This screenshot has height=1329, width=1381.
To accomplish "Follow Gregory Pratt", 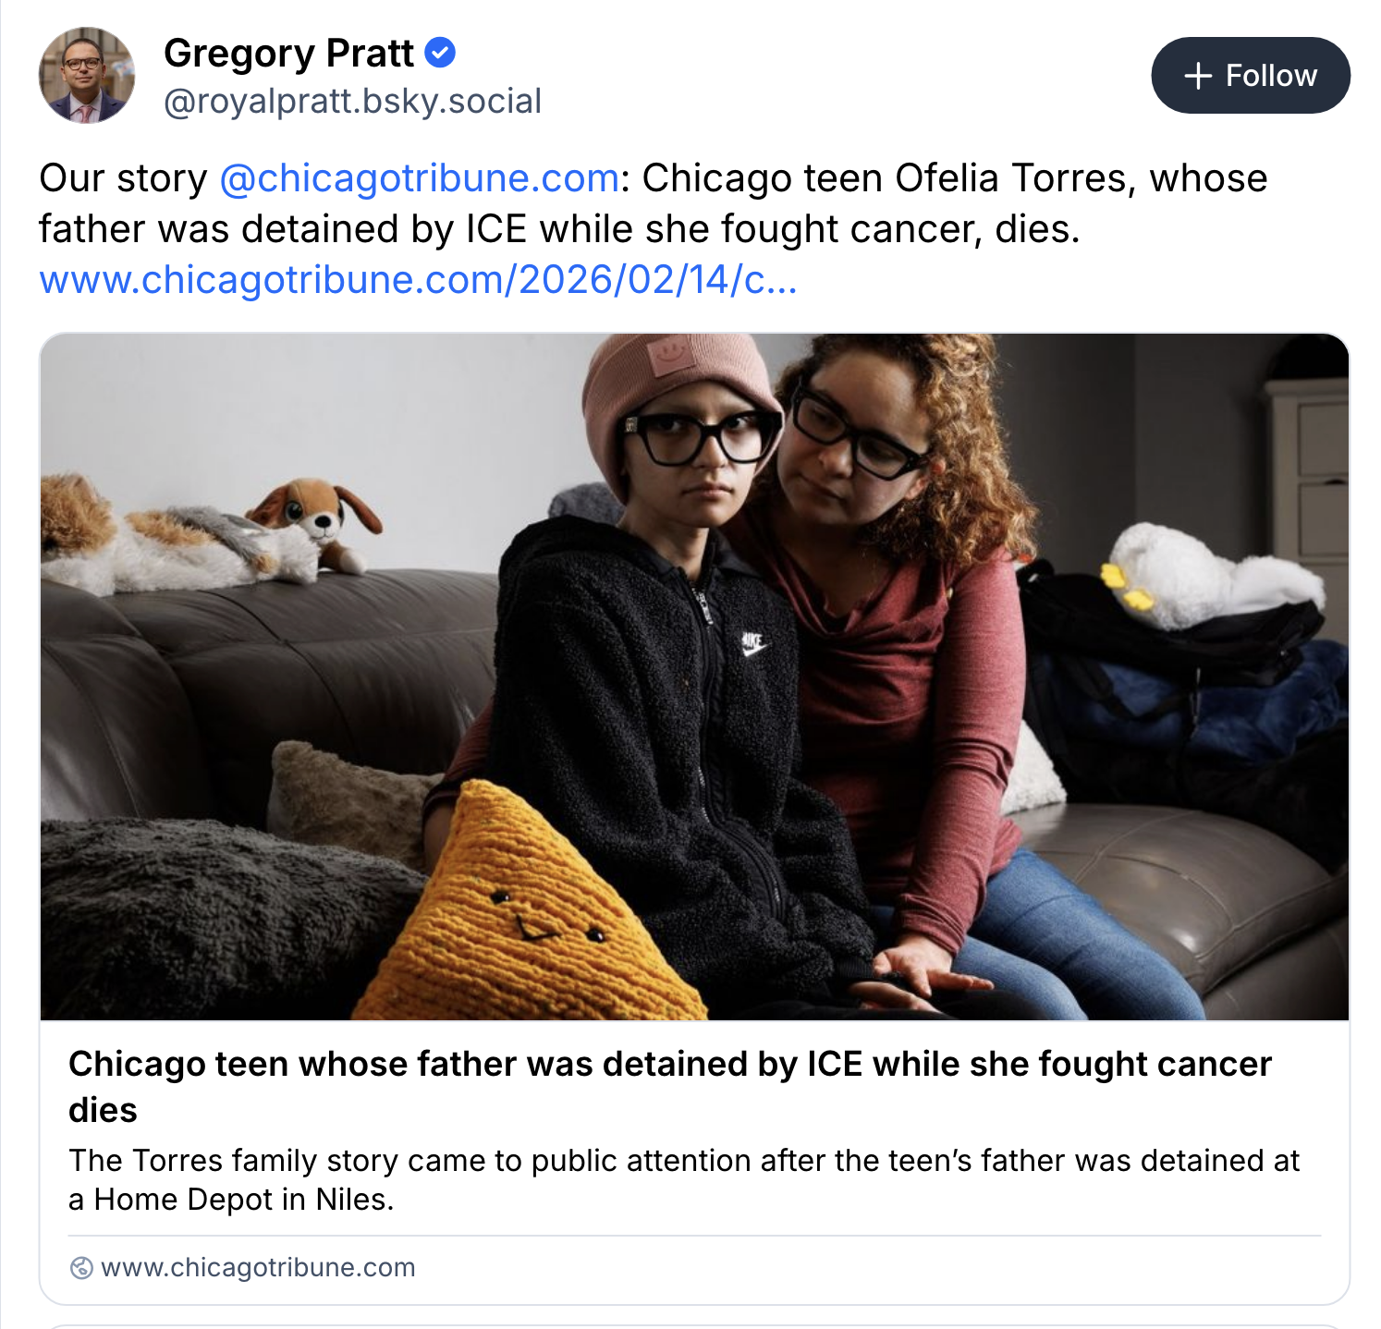I will pyautogui.click(x=1250, y=76).
